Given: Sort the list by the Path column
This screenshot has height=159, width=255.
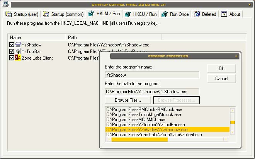Looking at the screenshot, I should (114, 38).
